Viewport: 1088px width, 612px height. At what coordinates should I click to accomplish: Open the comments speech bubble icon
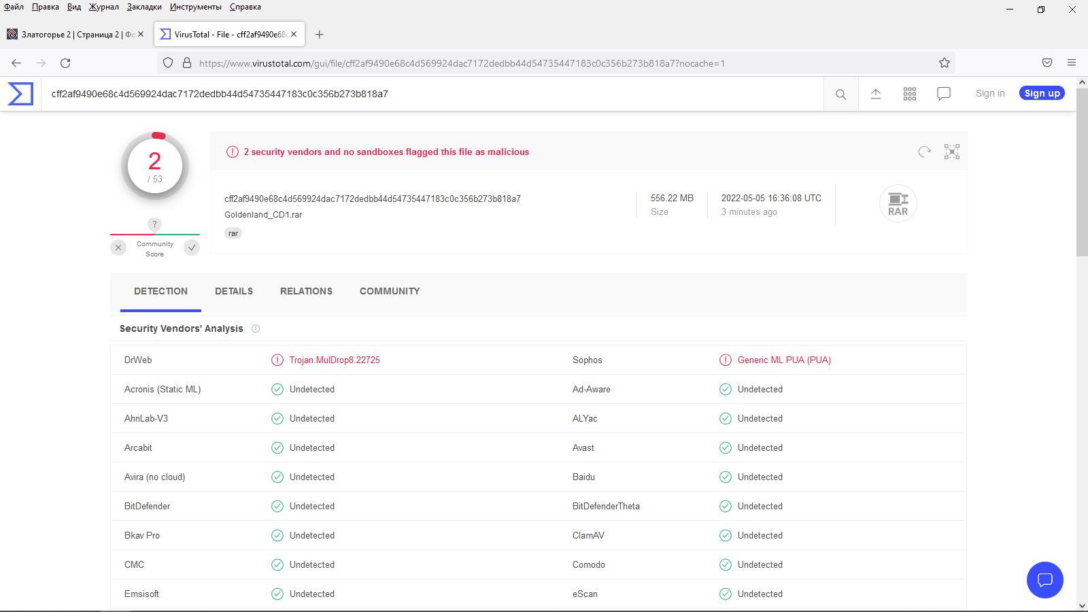[943, 94]
